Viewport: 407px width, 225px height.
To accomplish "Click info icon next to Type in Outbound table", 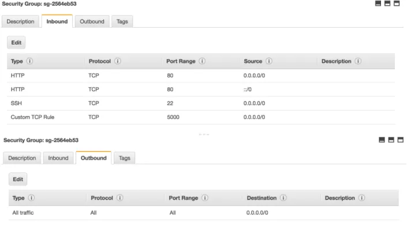I will (x=31, y=198).
